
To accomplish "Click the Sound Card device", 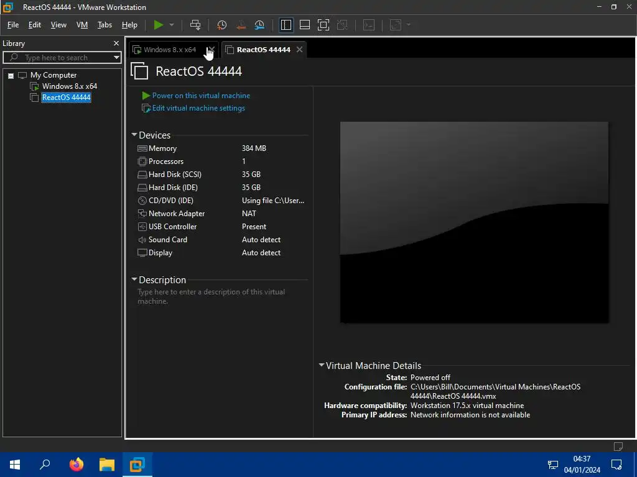I will click(x=168, y=240).
